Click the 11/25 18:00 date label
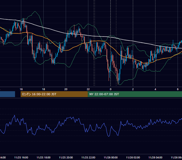The width and height of the screenshot is (182, 160). pyautogui.click(x=44, y=157)
